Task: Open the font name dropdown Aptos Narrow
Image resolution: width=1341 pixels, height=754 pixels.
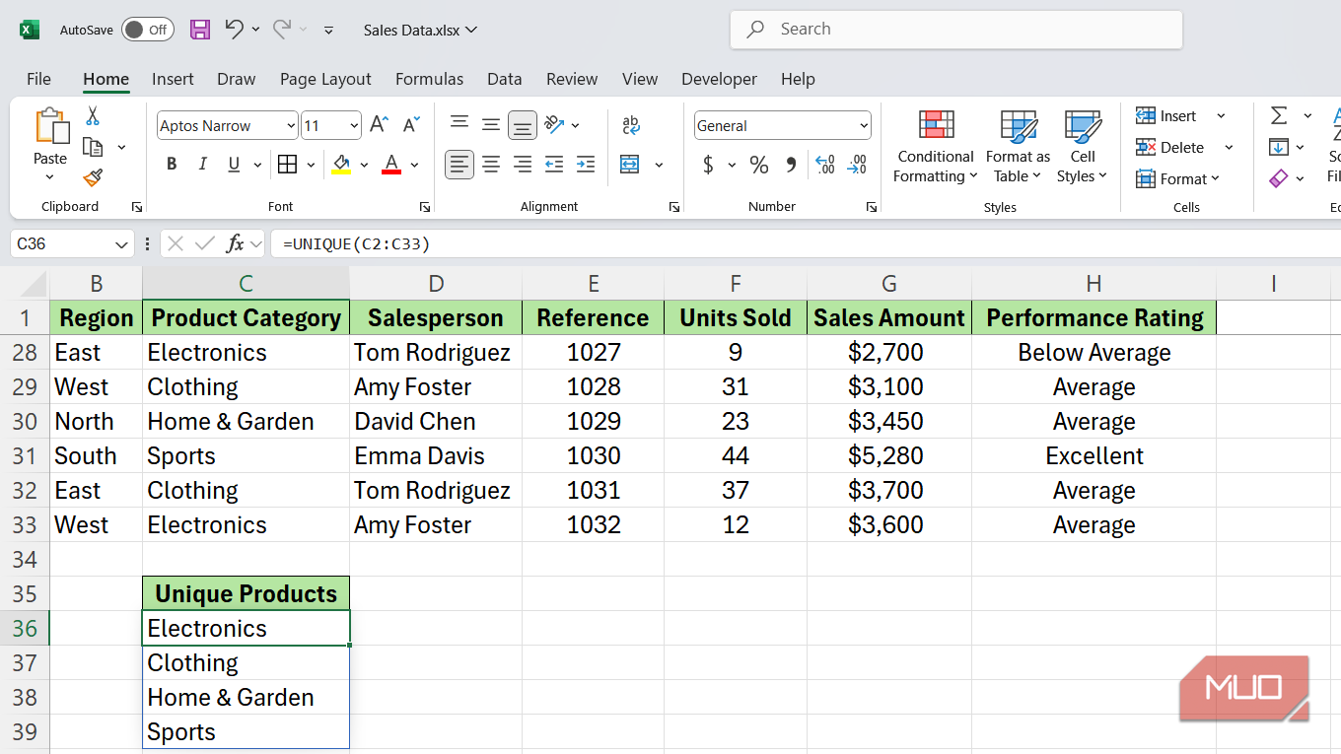Action: [291, 126]
